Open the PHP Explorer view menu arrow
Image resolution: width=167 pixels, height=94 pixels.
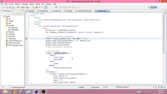click(23, 14)
